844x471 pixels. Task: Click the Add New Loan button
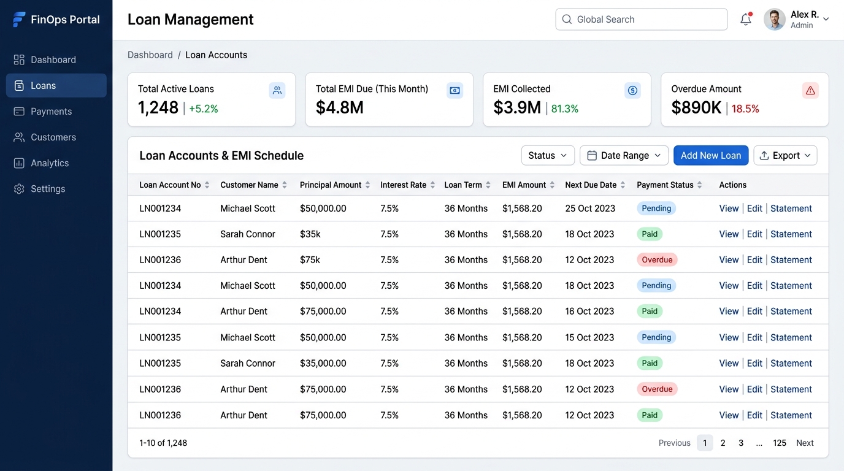pos(711,155)
